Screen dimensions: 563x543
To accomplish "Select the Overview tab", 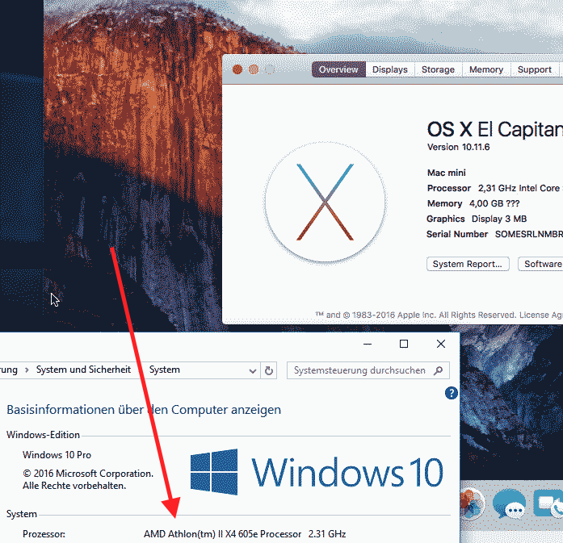I will 338,69.
